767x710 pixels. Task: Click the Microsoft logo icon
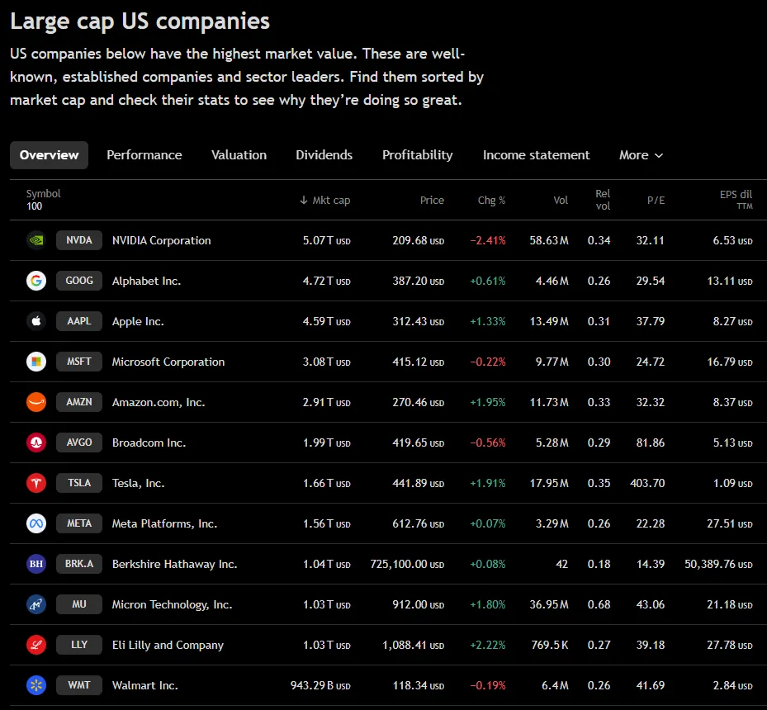(36, 362)
